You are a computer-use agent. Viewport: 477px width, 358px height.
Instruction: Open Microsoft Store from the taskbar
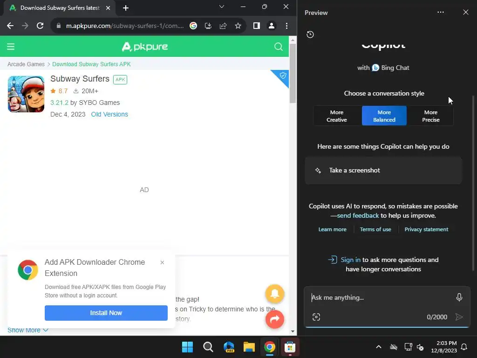290,347
